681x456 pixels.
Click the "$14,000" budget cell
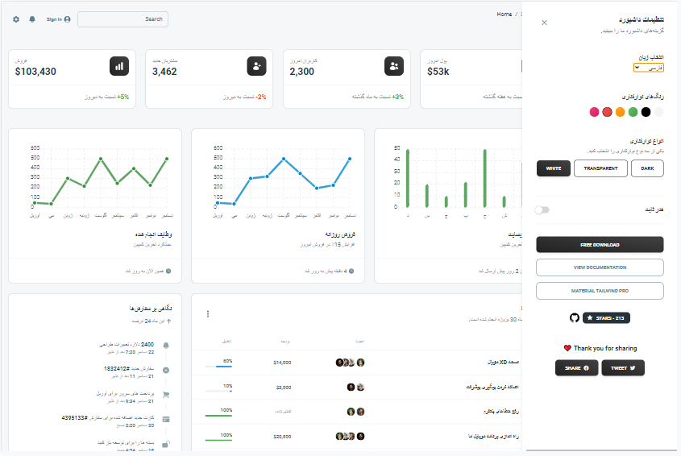click(282, 363)
